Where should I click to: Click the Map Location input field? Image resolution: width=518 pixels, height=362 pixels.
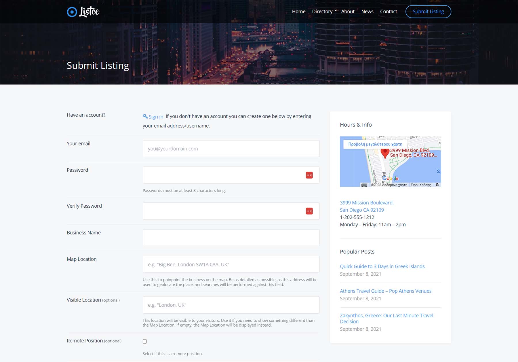tap(231, 264)
